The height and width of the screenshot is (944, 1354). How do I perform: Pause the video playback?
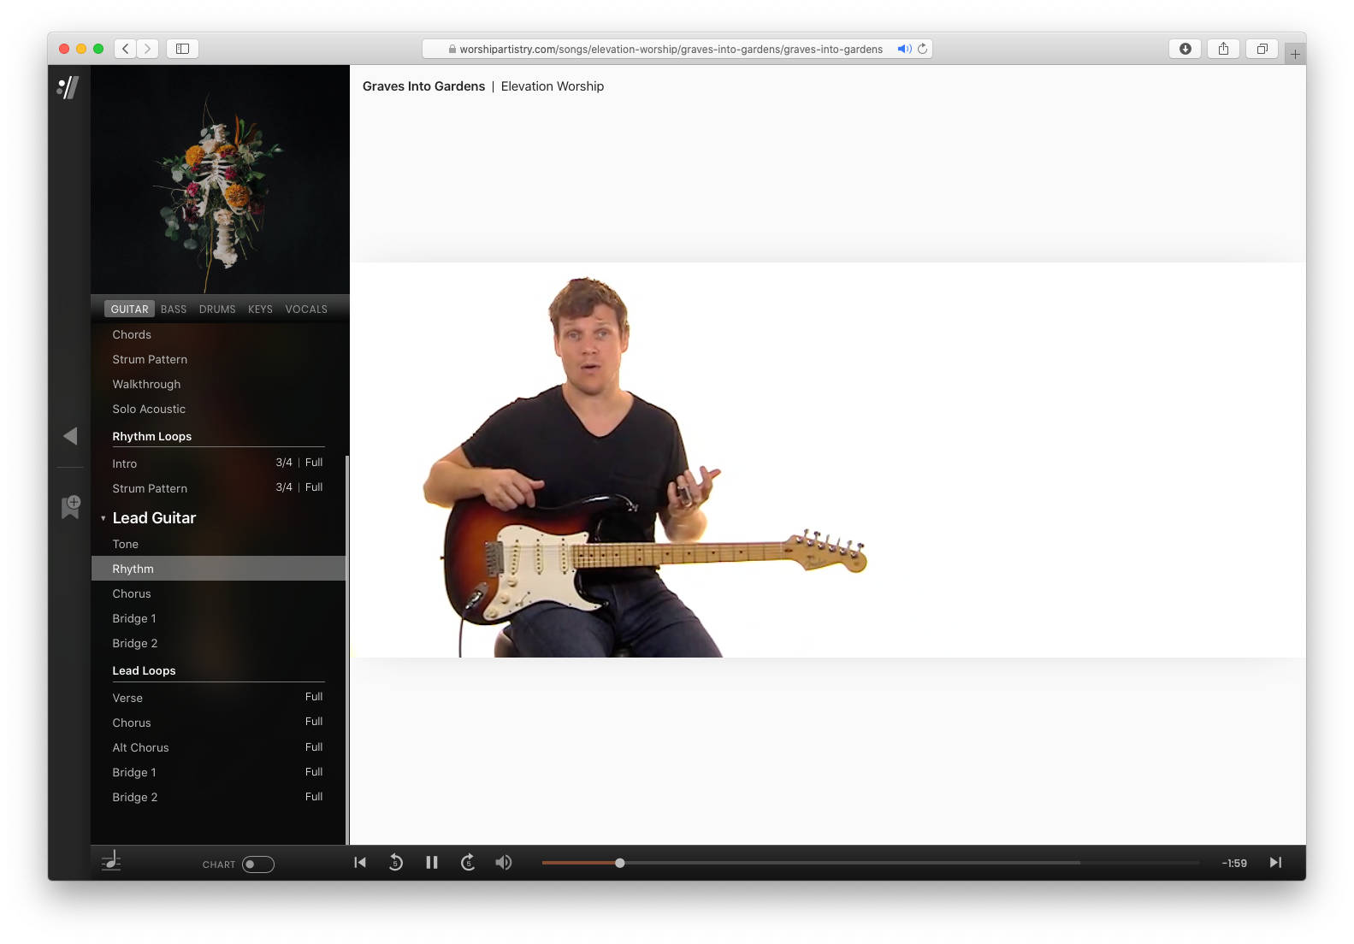coord(432,863)
